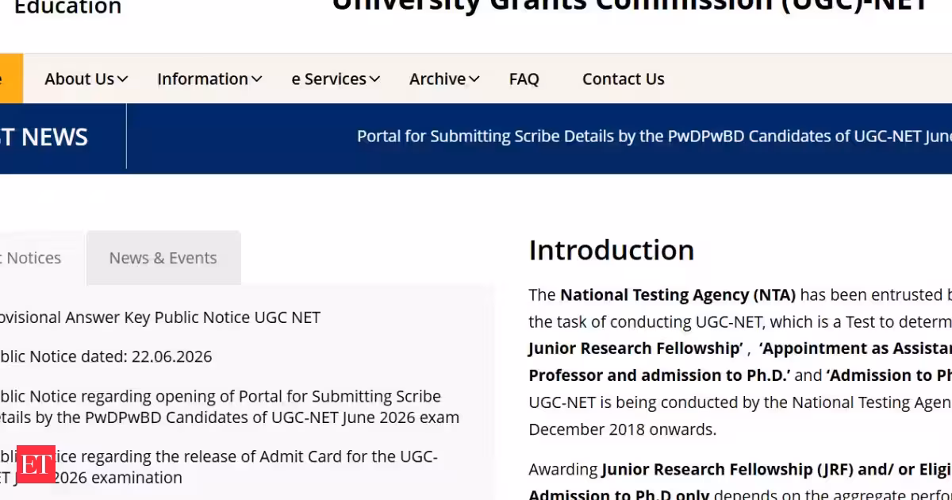Click the ET logo badge

[x=36, y=464]
